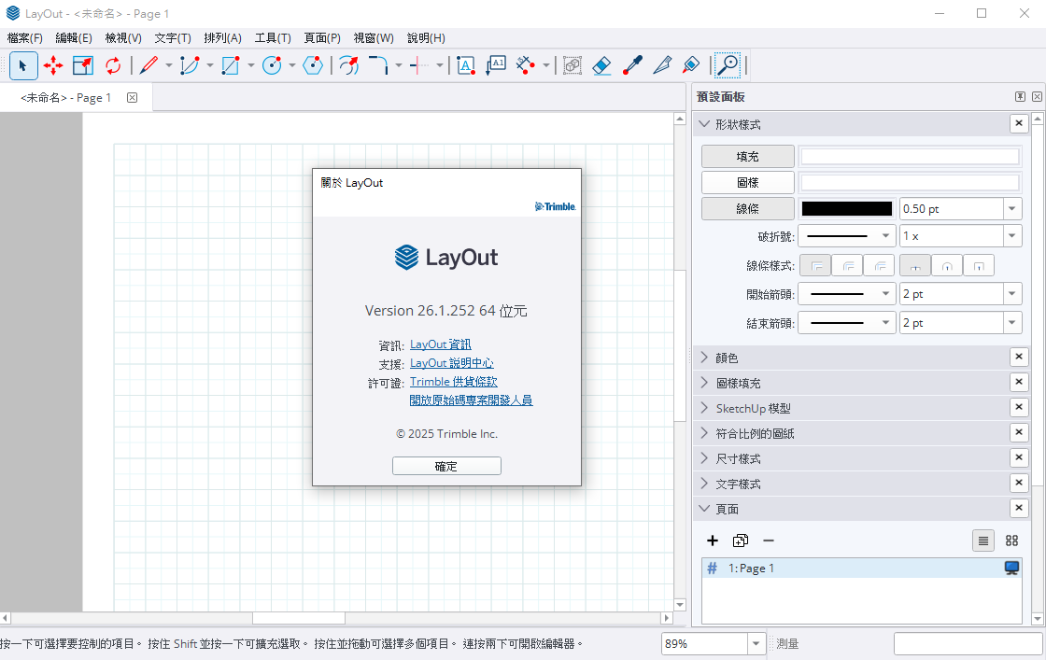Open the Rectangle tool variants dropdown arrow
Image resolution: width=1046 pixels, height=660 pixels.
point(251,65)
